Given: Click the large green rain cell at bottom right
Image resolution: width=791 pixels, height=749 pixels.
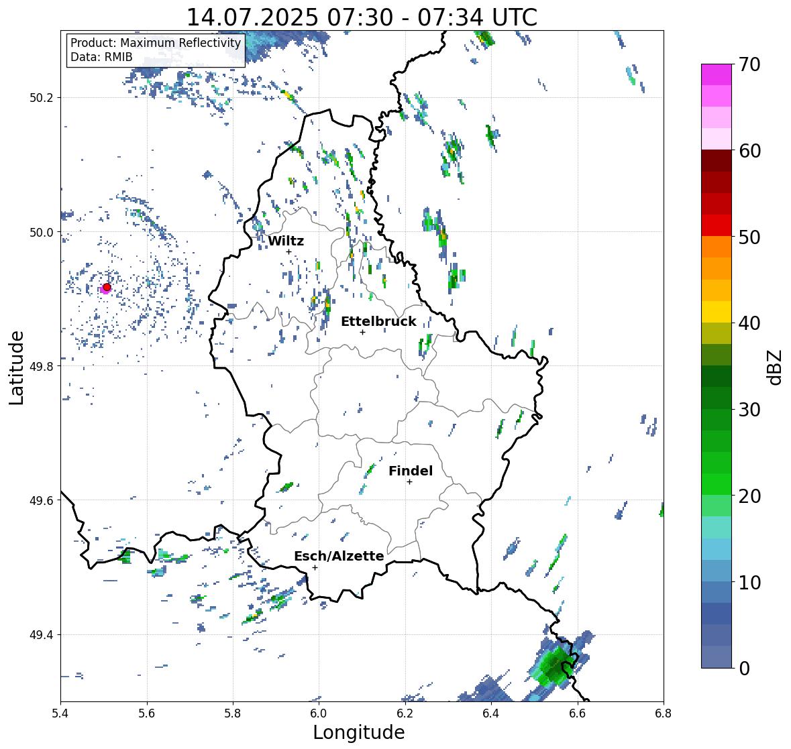Looking at the screenshot, I should [556, 667].
